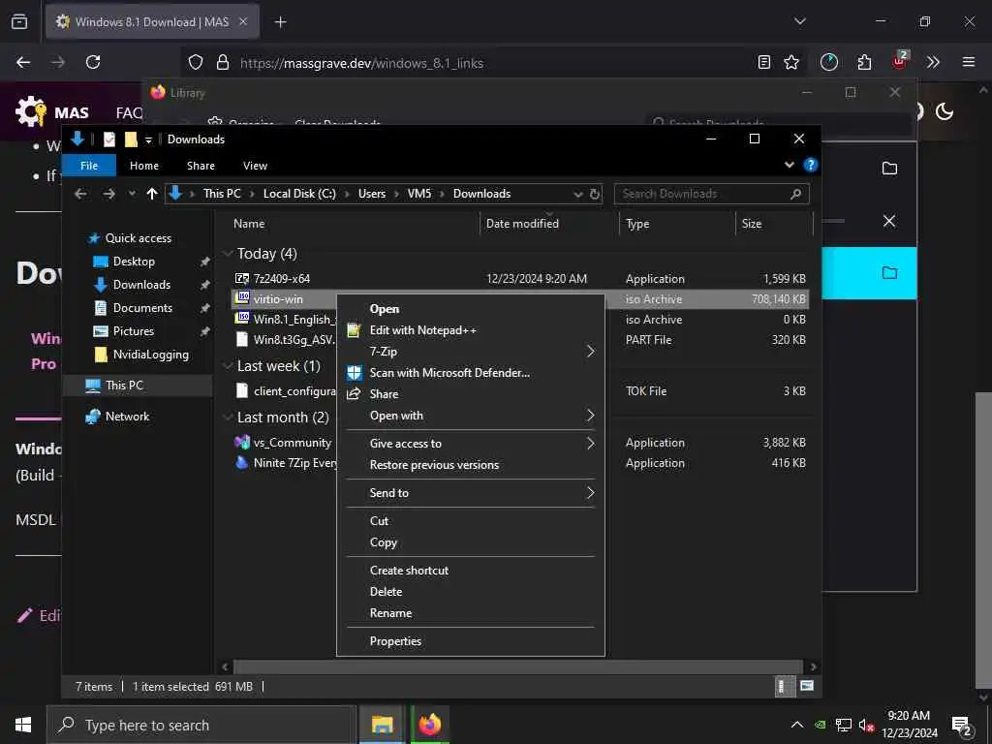Open the Home ribbon tab
Image resolution: width=992 pixels, height=744 pixels.
coord(144,166)
